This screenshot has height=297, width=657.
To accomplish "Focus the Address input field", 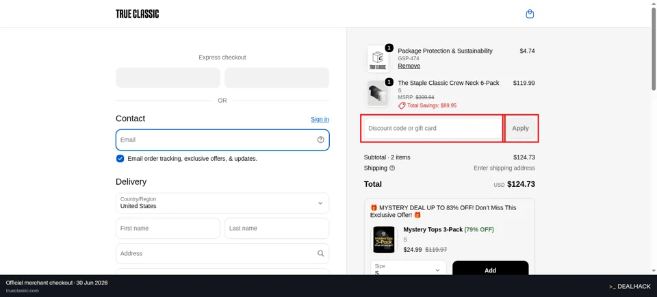I will pos(222,253).
